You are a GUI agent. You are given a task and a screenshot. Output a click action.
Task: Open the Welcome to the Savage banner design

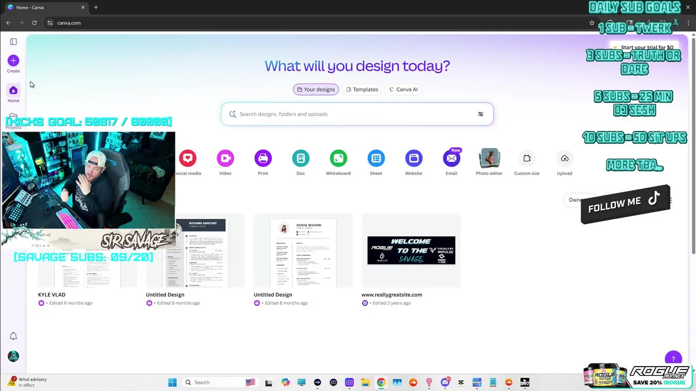(x=411, y=250)
